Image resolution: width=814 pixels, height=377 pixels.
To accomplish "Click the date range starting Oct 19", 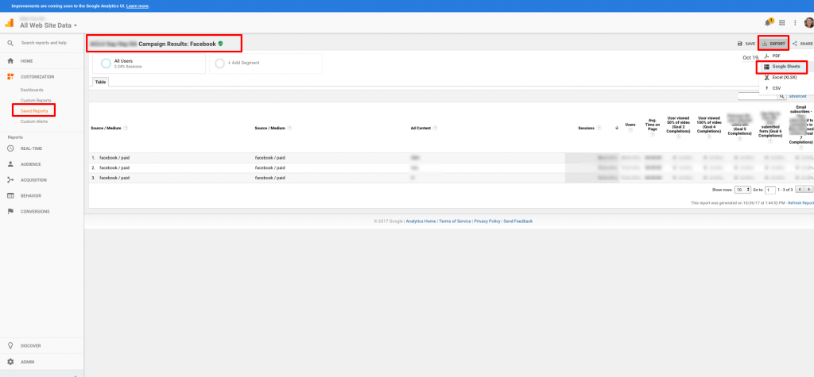I will 750,58.
